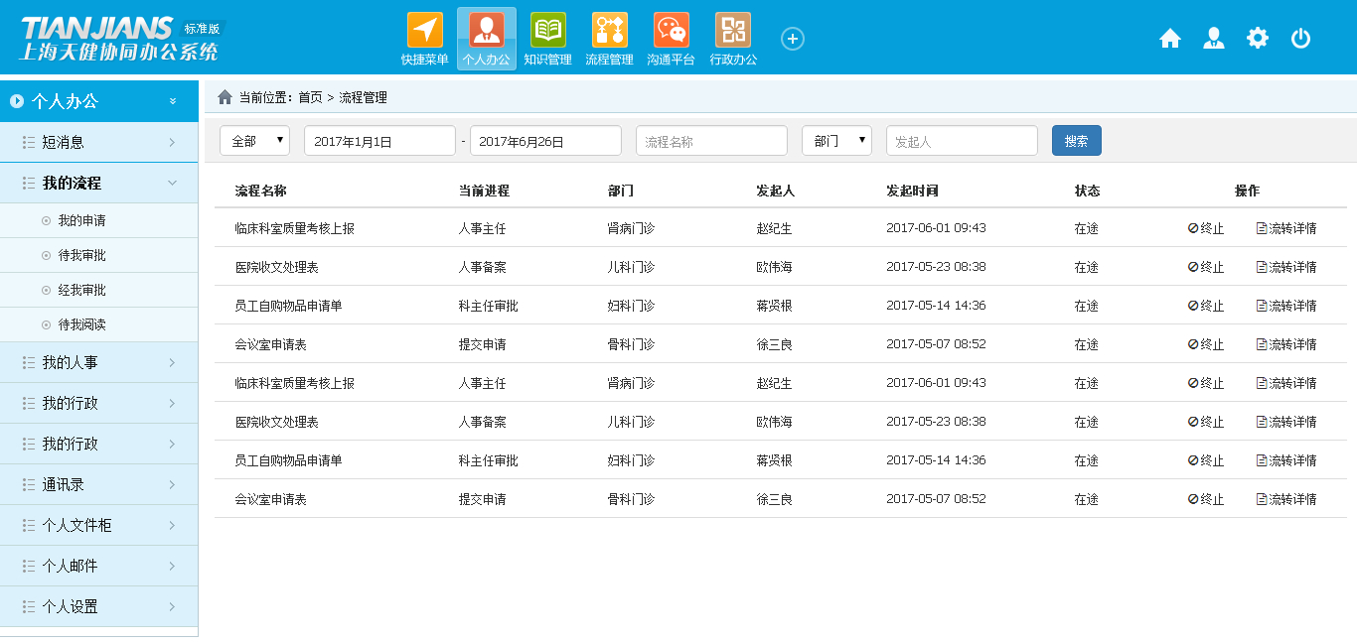Select 待我审批 in the sidebar
Screen dimensions: 1357x643
(81, 255)
